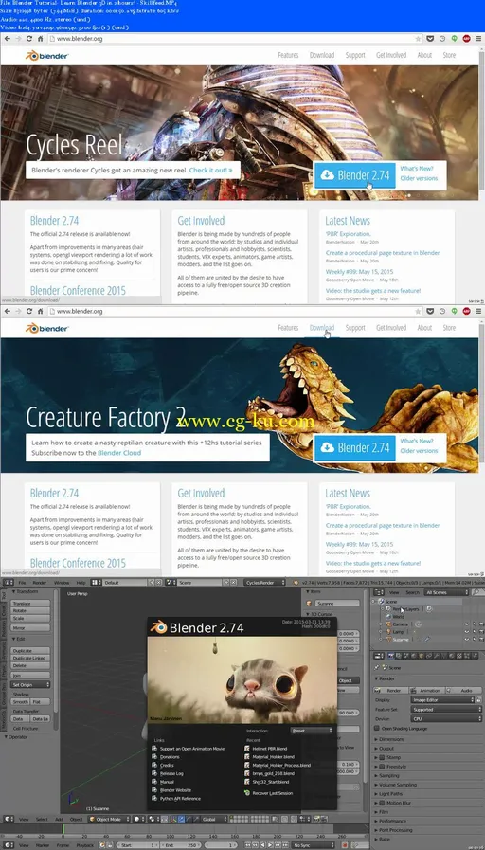Click Home icon in the Cycles Reel frame
The height and width of the screenshot is (850, 485).
pos(40,39)
